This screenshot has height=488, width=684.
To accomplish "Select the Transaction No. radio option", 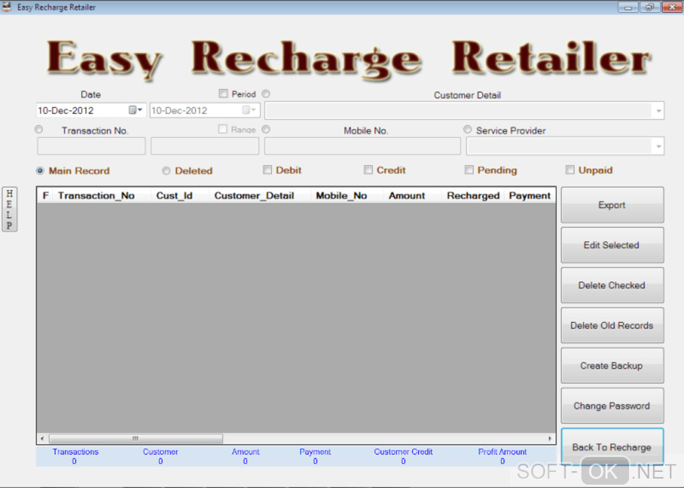I will tap(39, 130).
